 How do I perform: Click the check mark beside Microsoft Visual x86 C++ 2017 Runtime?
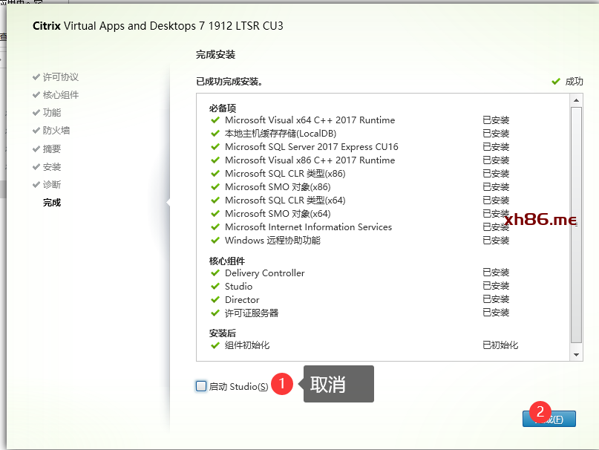[x=215, y=160]
